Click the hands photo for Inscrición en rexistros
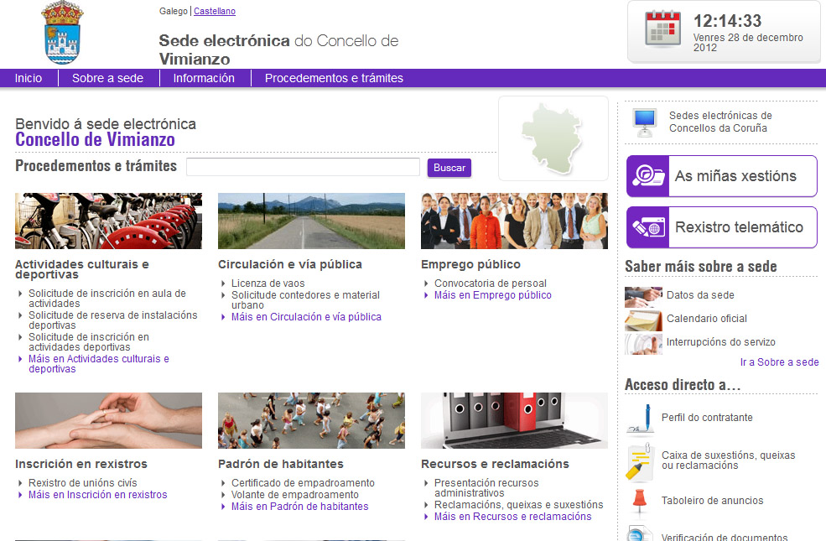 pos(108,420)
